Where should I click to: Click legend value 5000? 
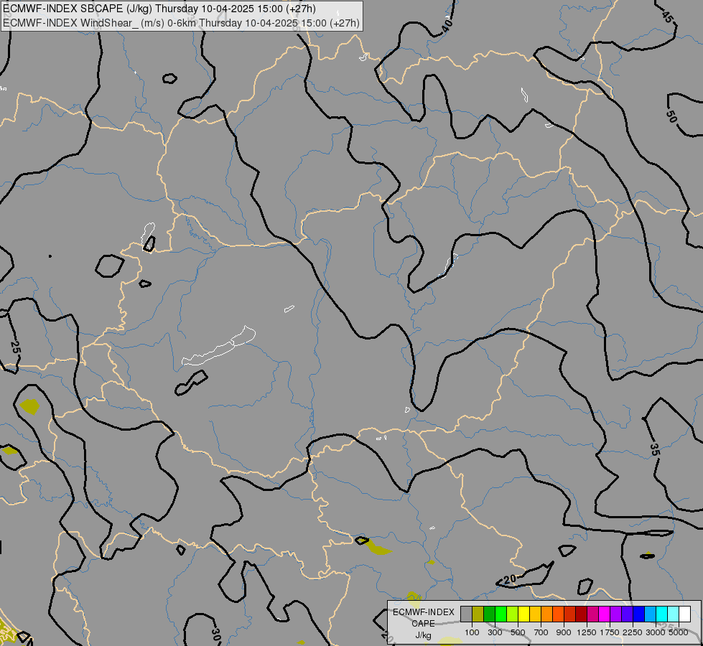pyautogui.click(x=678, y=632)
